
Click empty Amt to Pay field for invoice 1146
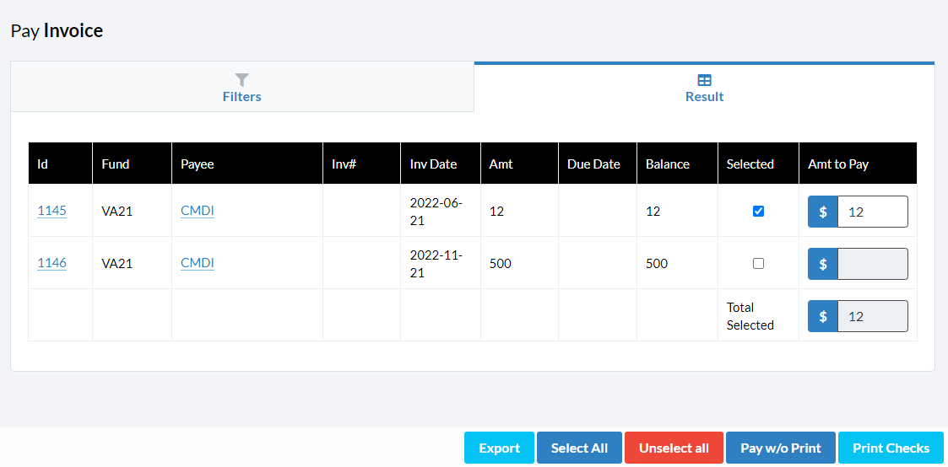click(872, 264)
